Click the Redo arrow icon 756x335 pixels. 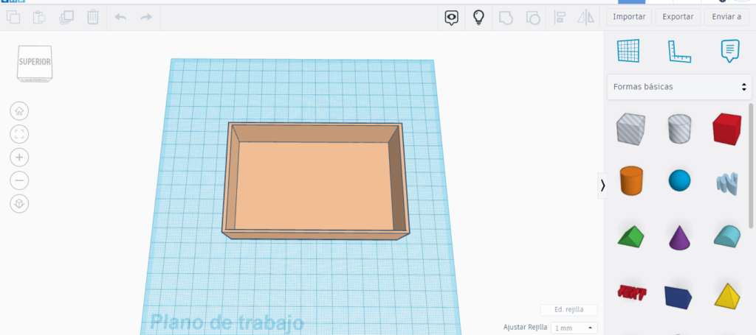[x=146, y=17]
